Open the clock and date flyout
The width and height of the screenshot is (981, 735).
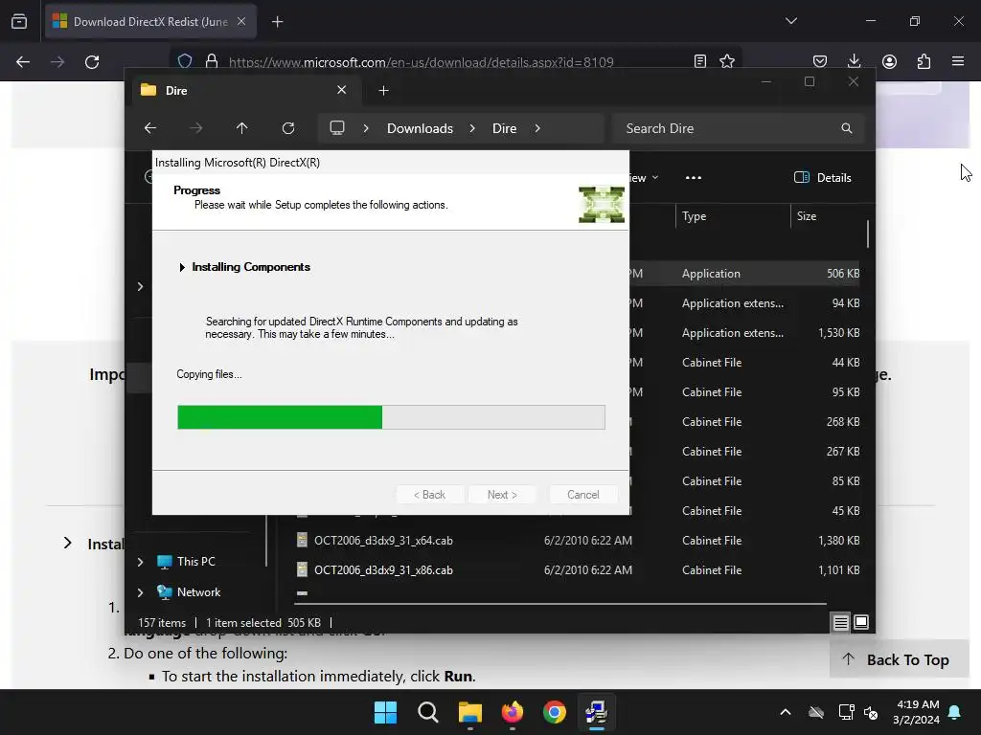(x=917, y=712)
